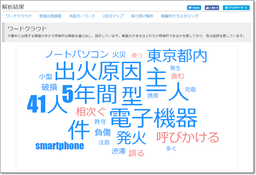This screenshot has width=256, height=175.
Task: Select the word 5年間 in the cloud
Action: [90, 94]
